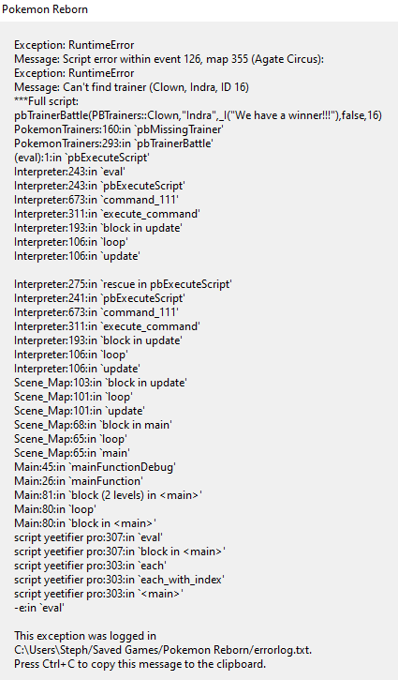Select the PokemonTrainers:293 pbTrainerBattle trace line

click(x=113, y=144)
